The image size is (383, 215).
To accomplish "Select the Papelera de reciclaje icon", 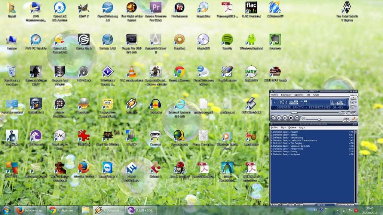I will click(x=12, y=75).
